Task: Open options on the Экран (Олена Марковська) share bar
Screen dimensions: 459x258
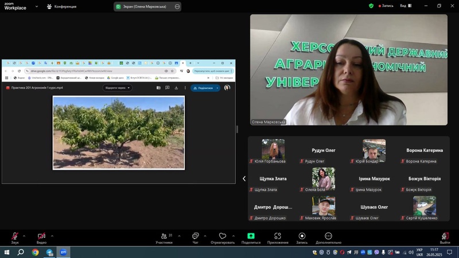Action: coord(177,7)
